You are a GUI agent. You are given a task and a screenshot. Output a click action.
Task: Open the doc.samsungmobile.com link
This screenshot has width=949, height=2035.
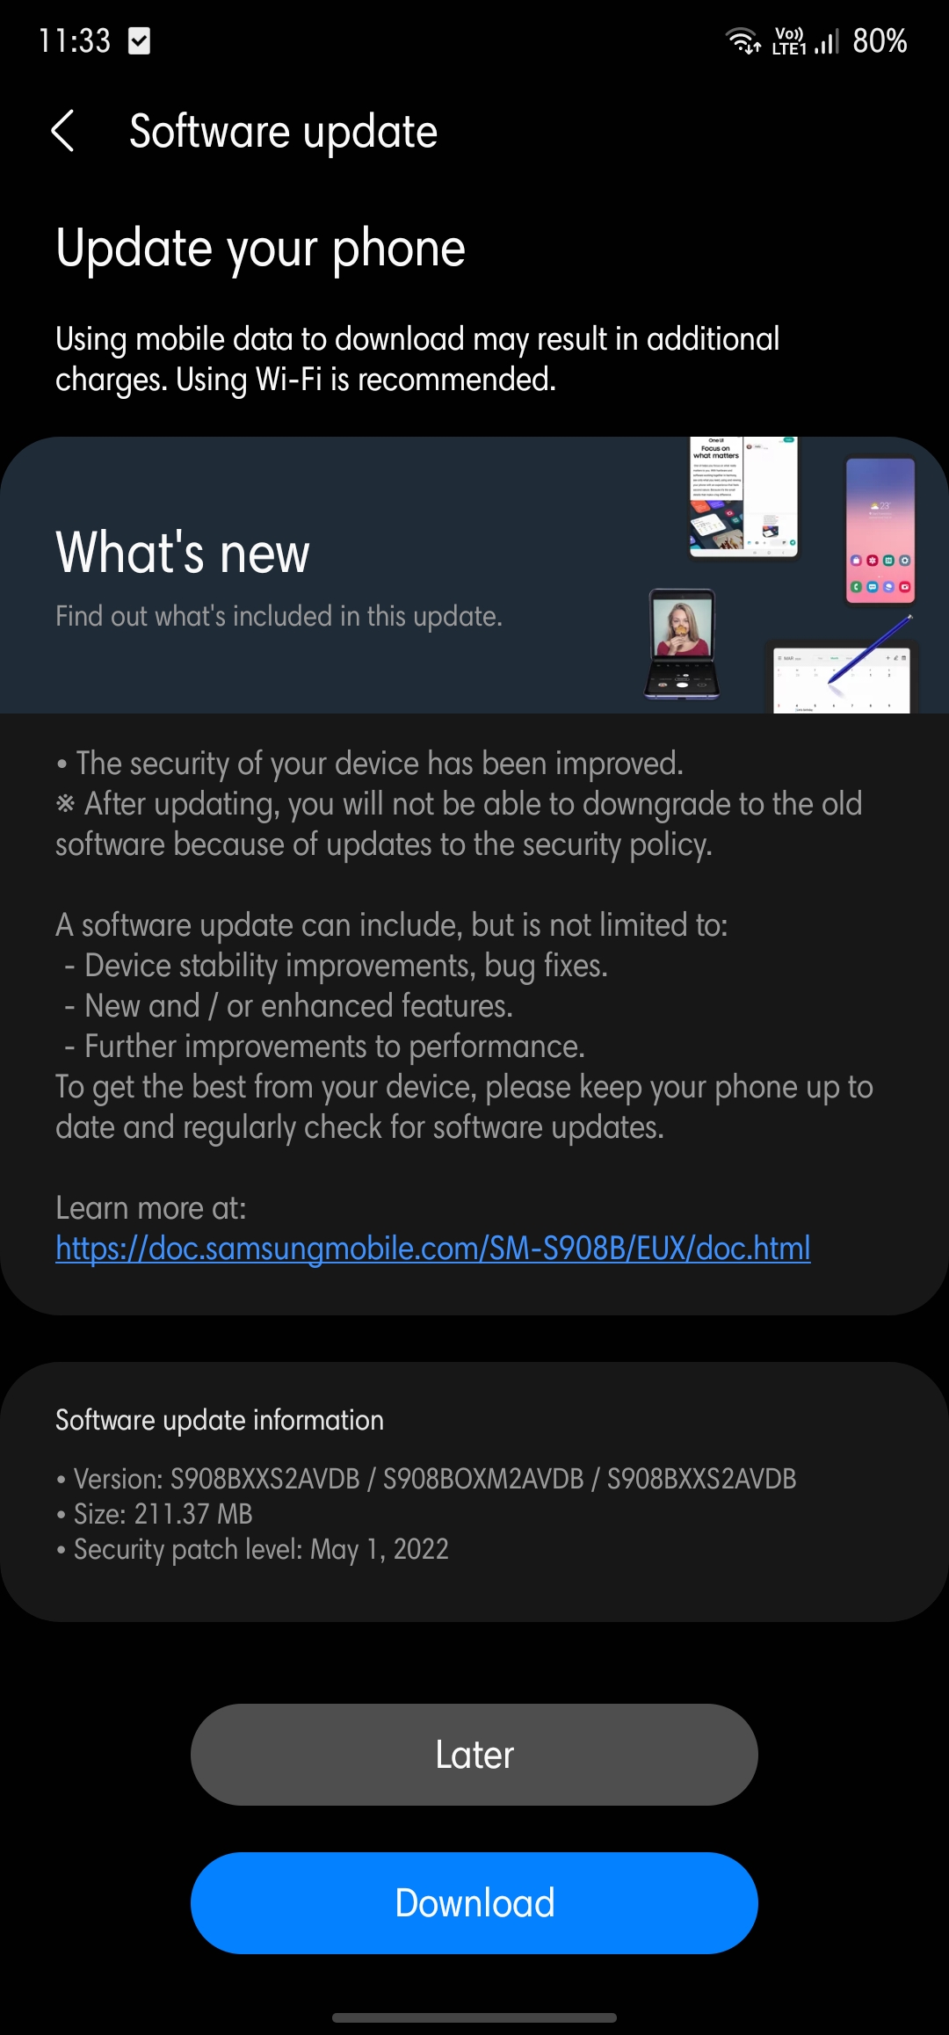433,1248
